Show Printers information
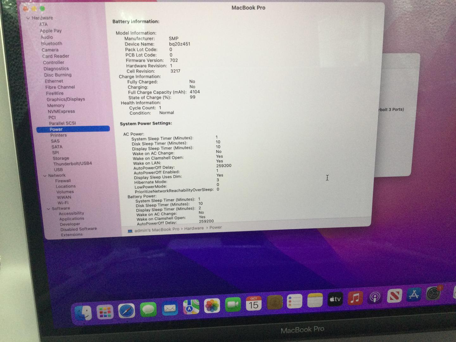This screenshot has height=342, width=456. tap(58, 135)
